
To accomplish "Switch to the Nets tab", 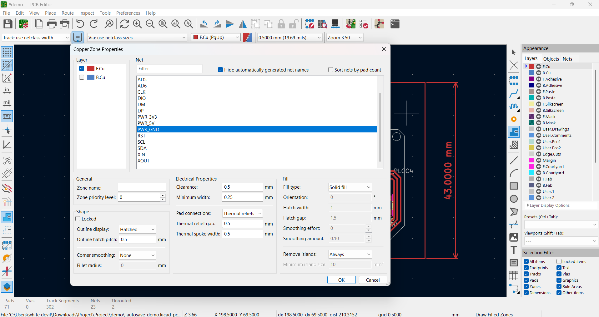I will click(x=567, y=59).
